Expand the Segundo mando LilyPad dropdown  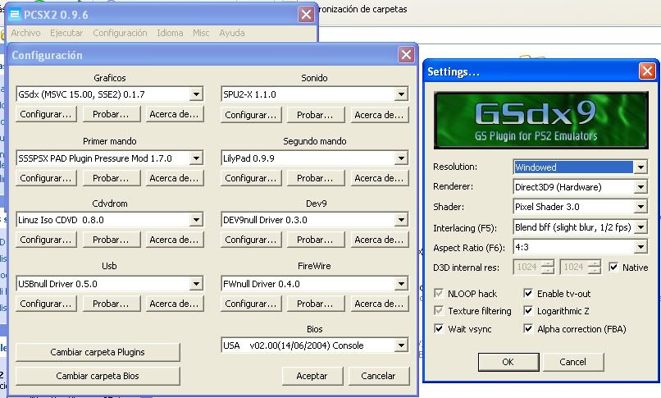[x=401, y=158]
